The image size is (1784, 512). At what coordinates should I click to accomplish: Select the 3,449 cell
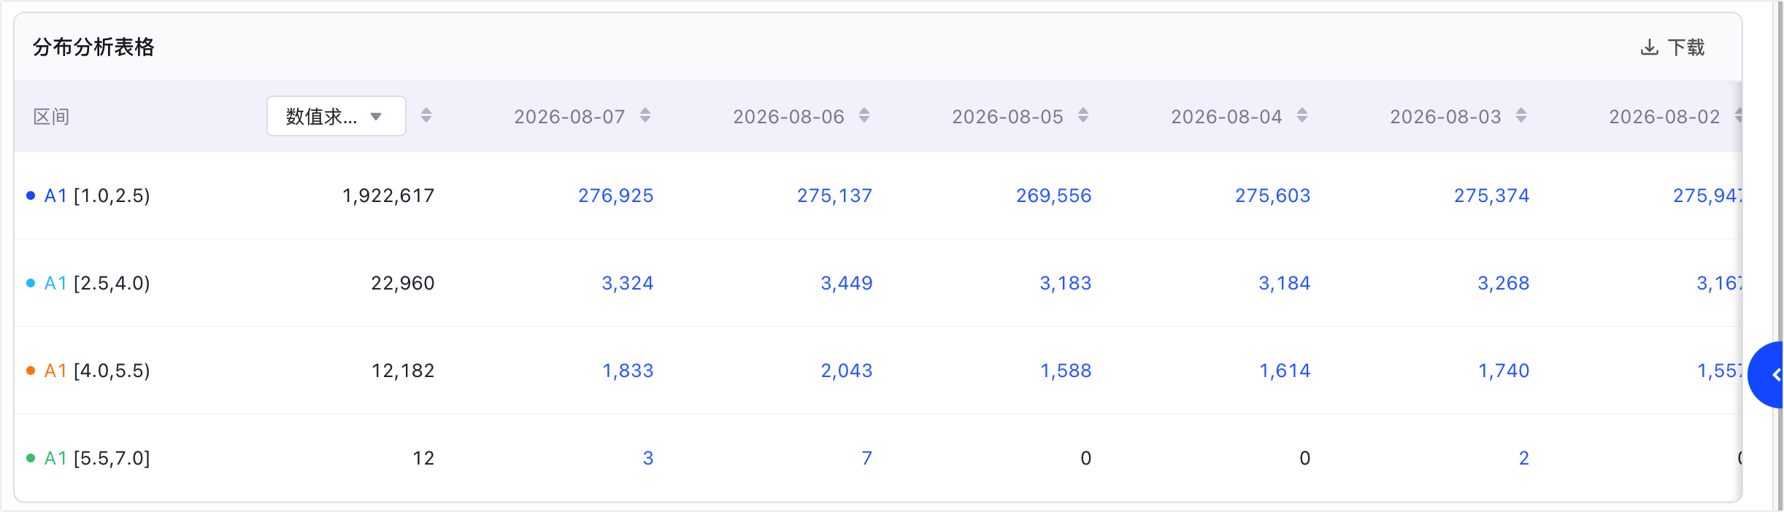846,283
